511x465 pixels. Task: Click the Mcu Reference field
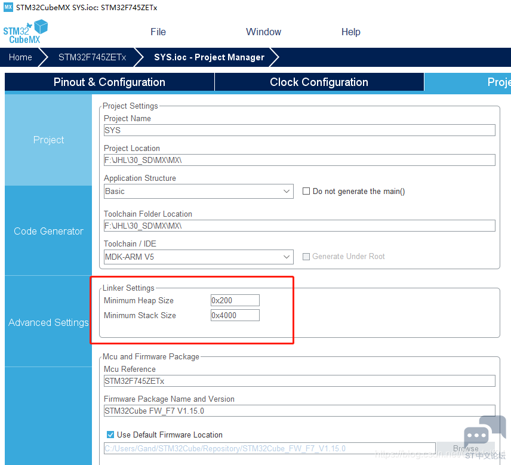click(x=300, y=381)
